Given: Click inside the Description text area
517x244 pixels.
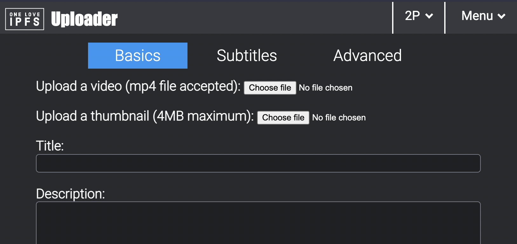Looking at the screenshot, I should click(258, 222).
